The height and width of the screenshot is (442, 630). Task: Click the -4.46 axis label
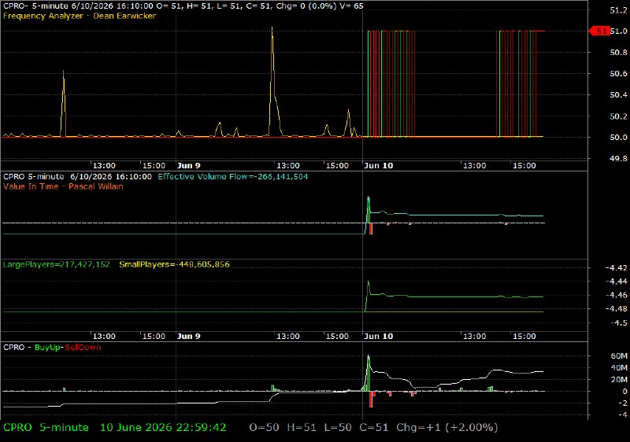coord(616,295)
